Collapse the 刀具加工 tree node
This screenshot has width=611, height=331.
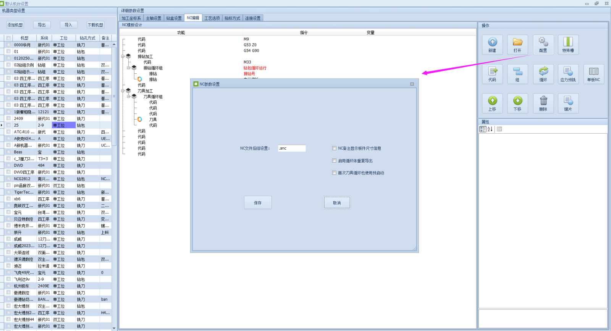(123, 91)
